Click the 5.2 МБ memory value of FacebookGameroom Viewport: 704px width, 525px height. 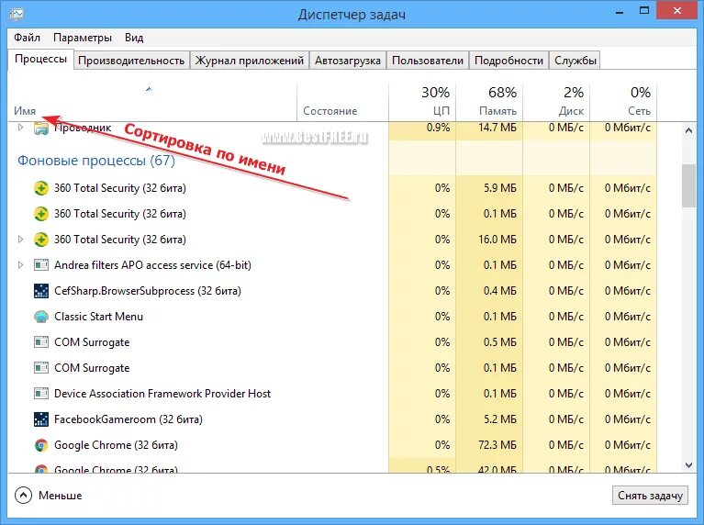(x=499, y=419)
